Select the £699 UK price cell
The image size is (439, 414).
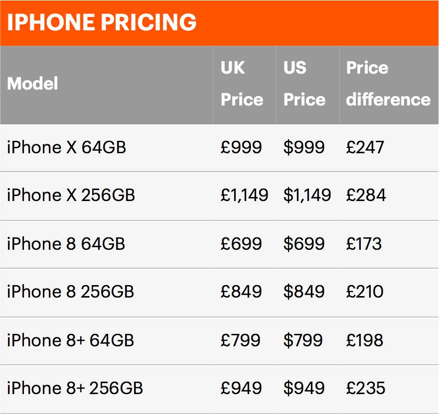pos(241,244)
